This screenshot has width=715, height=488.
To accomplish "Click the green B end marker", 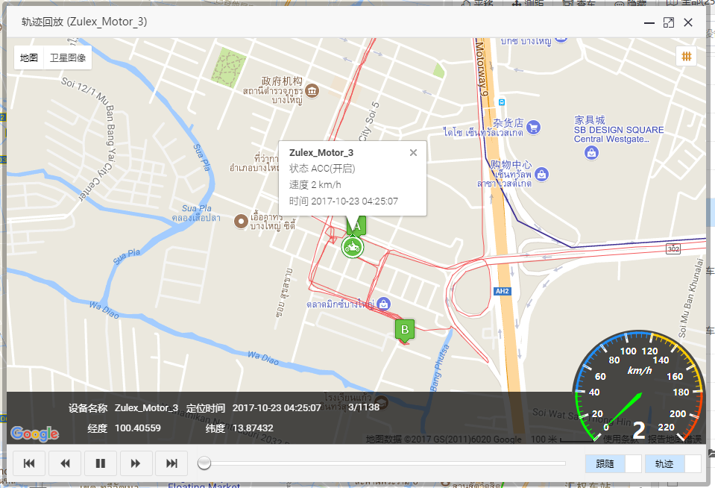I will pos(404,331).
